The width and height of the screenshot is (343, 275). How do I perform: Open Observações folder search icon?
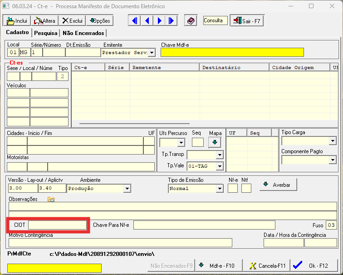point(51,199)
